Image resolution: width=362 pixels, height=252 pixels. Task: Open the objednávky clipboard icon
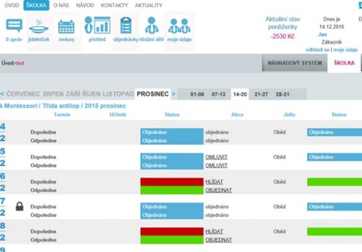click(x=126, y=25)
